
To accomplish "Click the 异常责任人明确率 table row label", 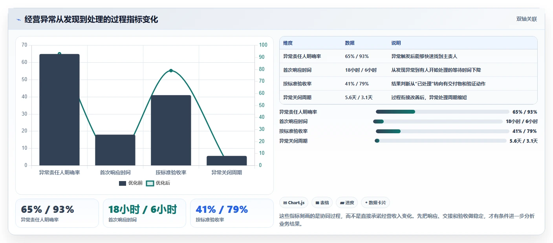I will coord(302,56).
